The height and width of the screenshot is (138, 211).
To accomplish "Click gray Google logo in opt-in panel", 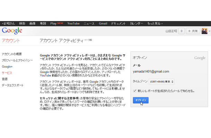I will click(x=200, y=58).
